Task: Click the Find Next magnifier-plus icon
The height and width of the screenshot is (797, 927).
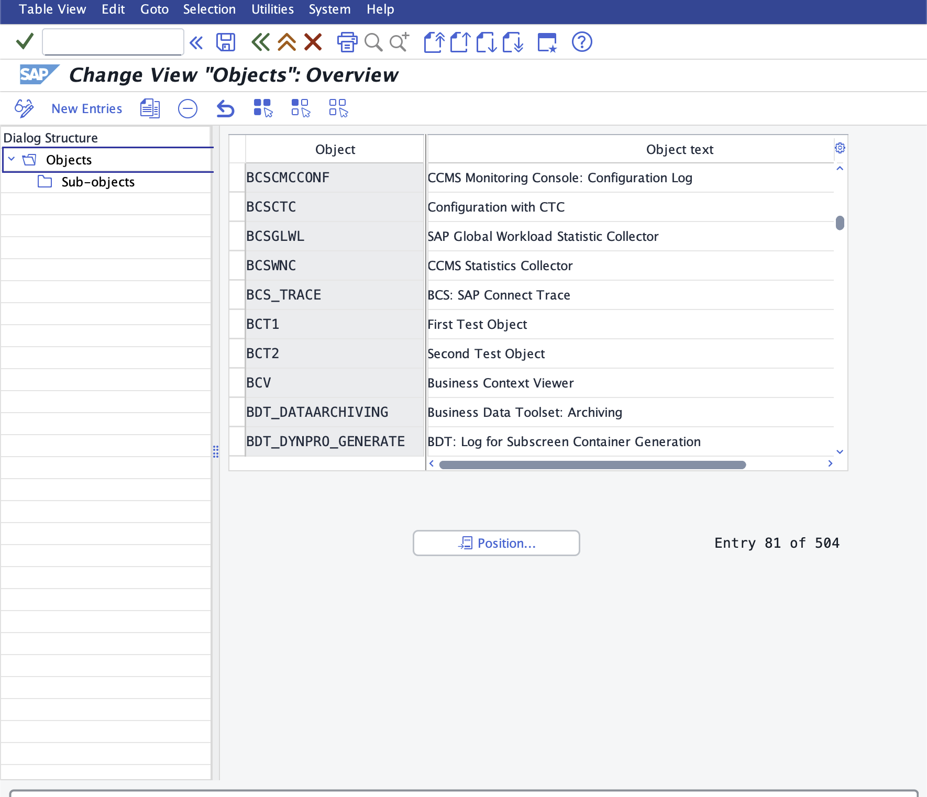Action: tap(399, 42)
